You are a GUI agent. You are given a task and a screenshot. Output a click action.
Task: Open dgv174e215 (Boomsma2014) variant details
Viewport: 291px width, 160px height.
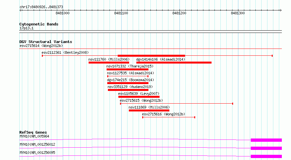[x=130, y=80]
